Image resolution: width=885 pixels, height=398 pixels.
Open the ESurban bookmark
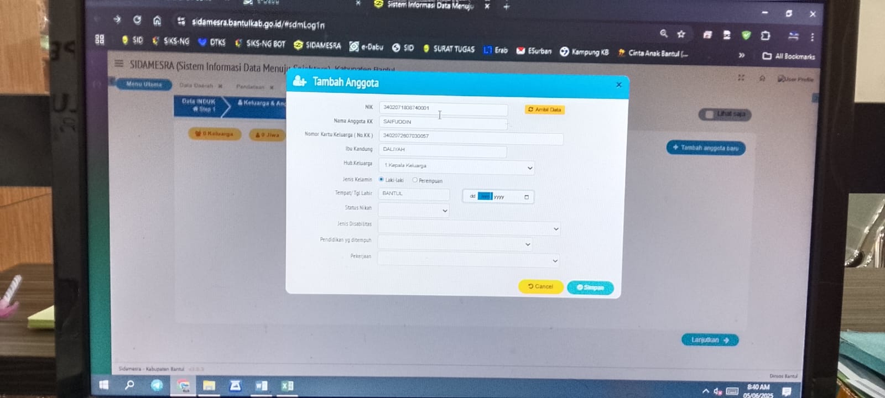click(534, 50)
